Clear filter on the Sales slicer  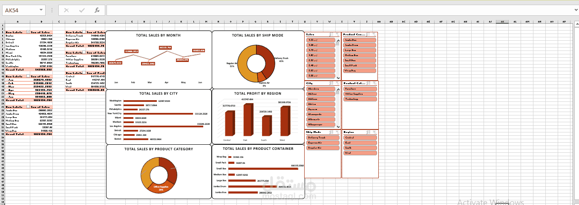point(337,34)
